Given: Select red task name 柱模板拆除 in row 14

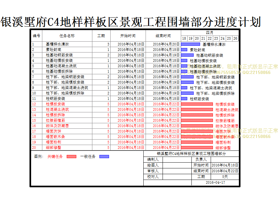Looking at the screenshot, I should 55,115.
